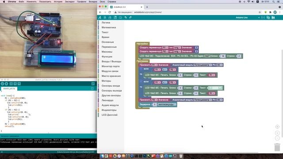Viewport: 283px width, 159px height.
Task: Open the История menu in macOS menu bar
Action: [x=58, y=2]
